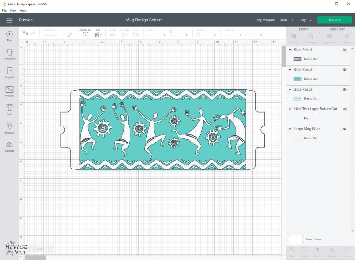Show the first hidden Slice Result layer
The height and width of the screenshot is (260, 355).
pyautogui.click(x=345, y=50)
